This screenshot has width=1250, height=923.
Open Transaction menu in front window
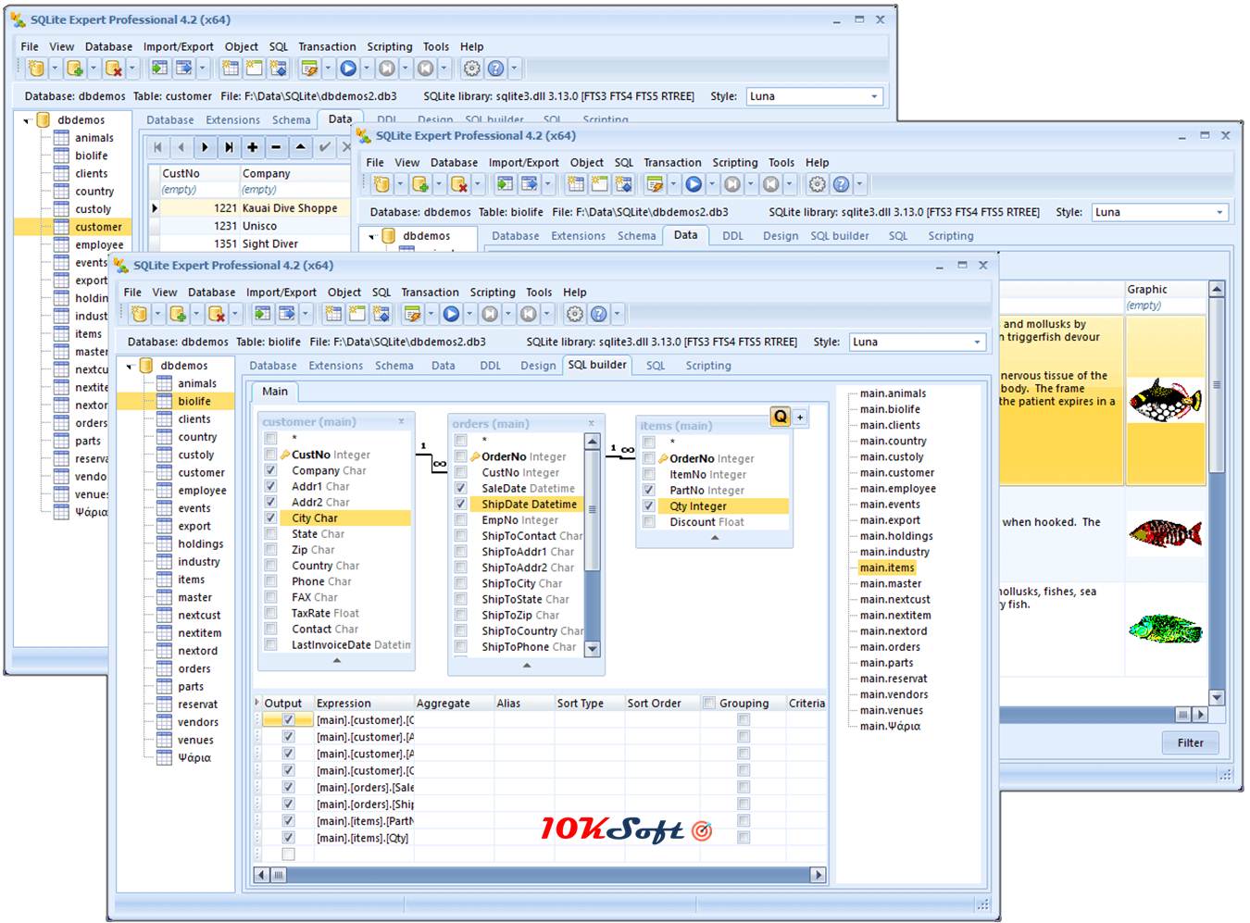[430, 292]
